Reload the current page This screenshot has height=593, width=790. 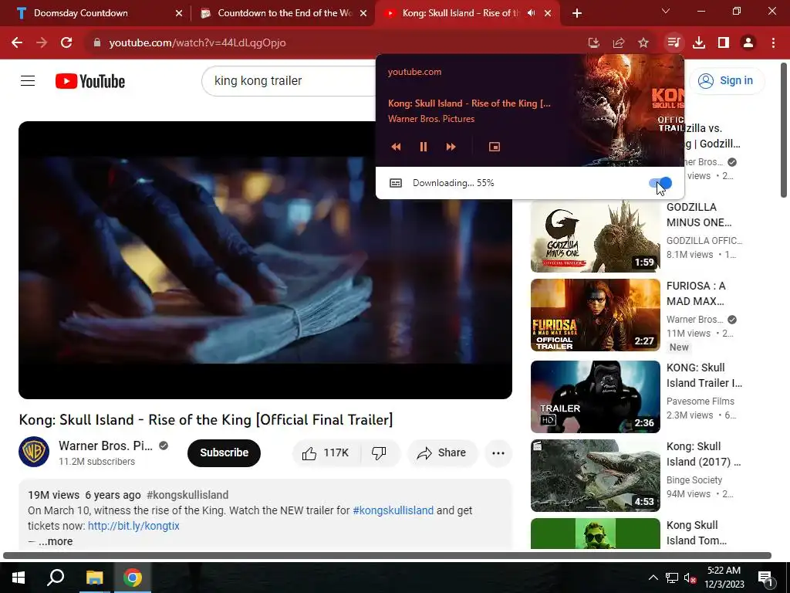coord(66,43)
